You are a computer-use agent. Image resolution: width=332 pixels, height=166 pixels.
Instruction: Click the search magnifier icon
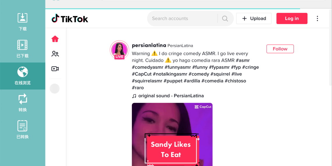point(225,19)
